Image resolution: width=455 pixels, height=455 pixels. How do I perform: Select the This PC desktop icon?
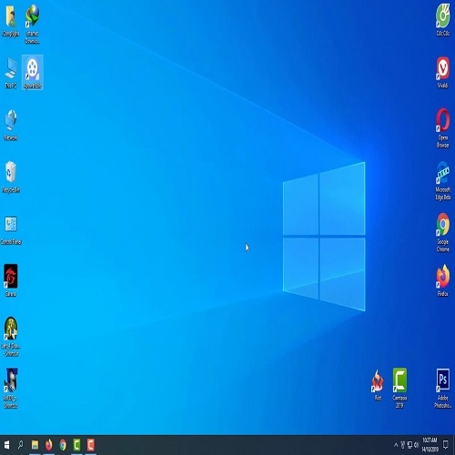11,73
